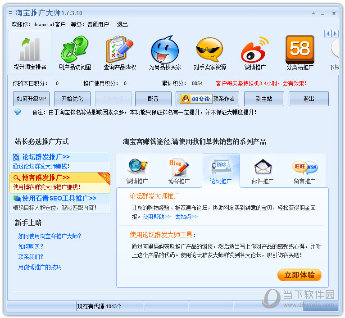345x318 pixels.
Task: Open the 用微博推广的技巧 link
Action: [x=40, y=267]
